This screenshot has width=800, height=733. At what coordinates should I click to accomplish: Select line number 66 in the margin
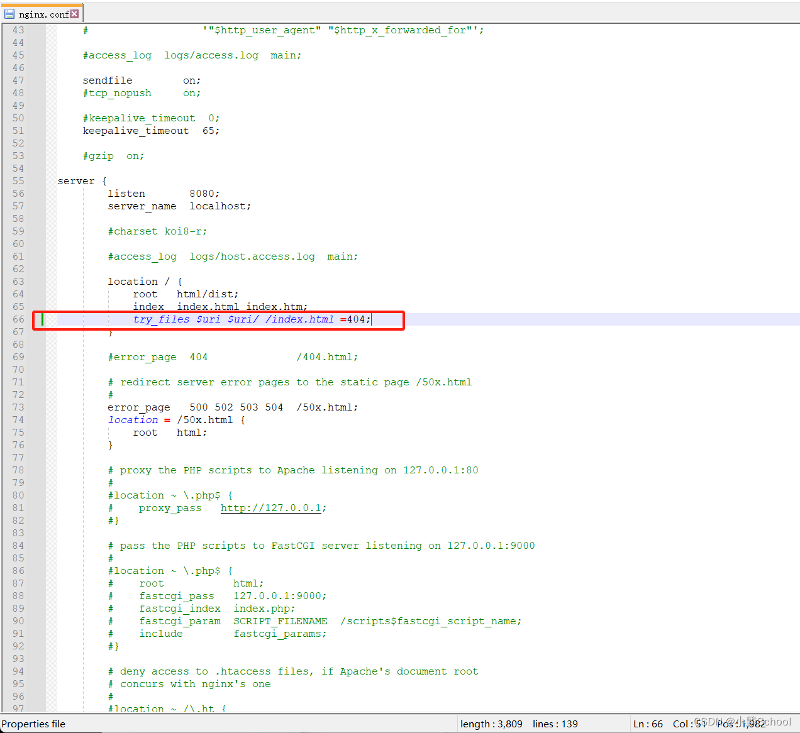coord(18,319)
